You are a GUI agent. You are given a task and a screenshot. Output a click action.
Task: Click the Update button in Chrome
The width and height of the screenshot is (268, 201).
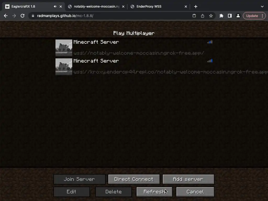pyautogui.click(x=252, y=16)
